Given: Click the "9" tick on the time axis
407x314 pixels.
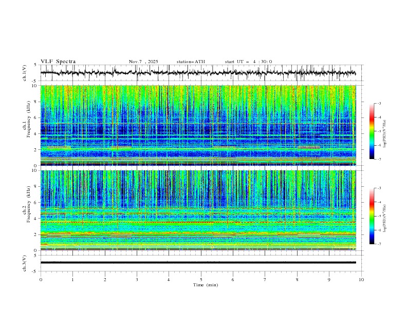Looking at the screenshot, I should [x=329, y=280].
